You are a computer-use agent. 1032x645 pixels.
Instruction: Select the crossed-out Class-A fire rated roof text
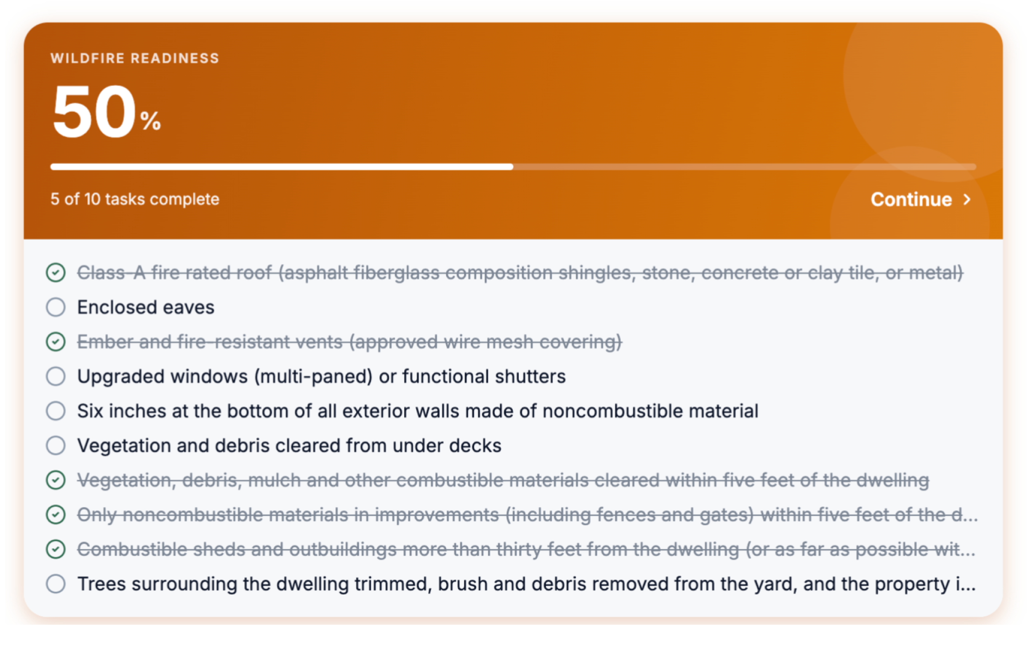(x=520, y=273)
